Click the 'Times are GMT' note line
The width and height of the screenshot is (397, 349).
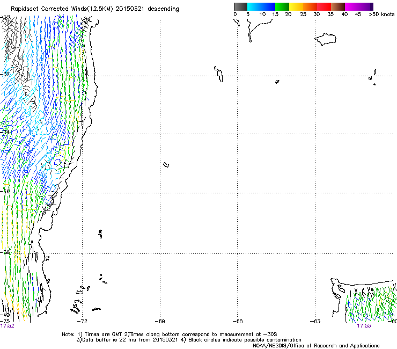[x=170, y=335]
